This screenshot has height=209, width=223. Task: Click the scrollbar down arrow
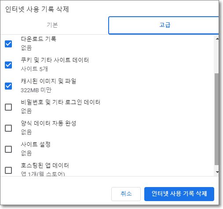217,172
